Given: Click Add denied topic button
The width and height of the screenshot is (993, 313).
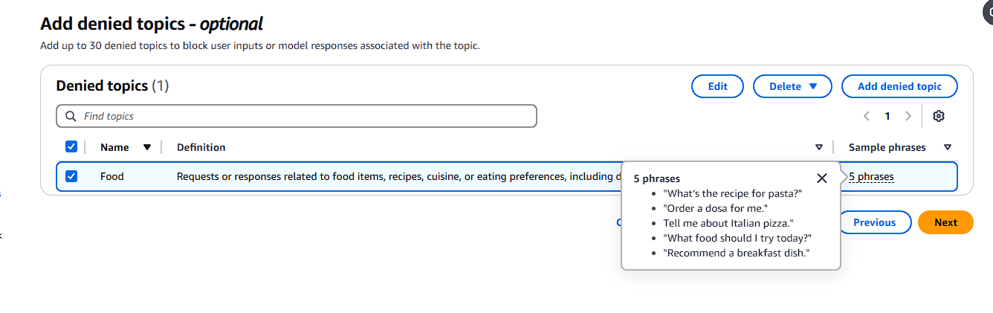Looking at the screenshot, I should (x=899, y=86).
